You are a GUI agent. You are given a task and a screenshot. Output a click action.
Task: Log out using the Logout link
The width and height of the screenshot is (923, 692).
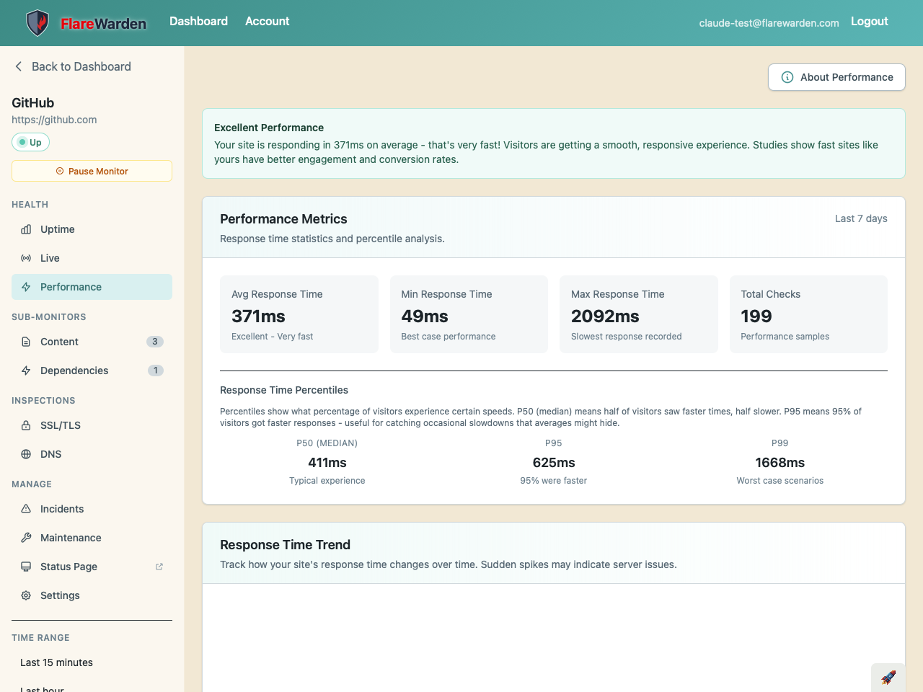click(869, 22)
